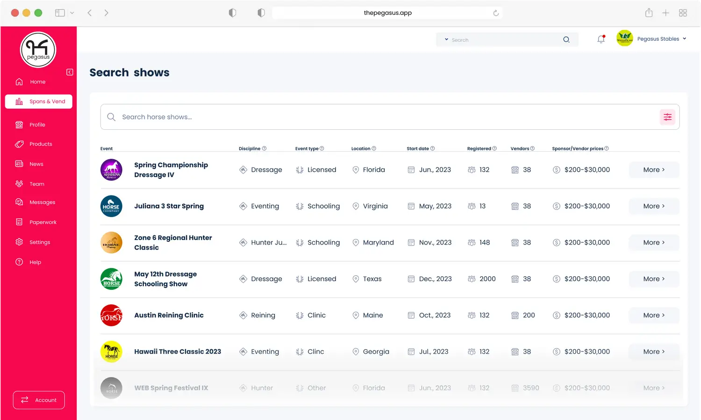701x420 pixels.
Task: Click the Discipline column info icon
Action: (264, 148)
